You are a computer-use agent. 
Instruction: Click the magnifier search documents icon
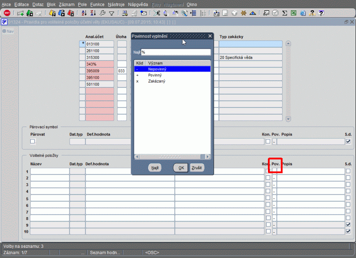point(184,13)
